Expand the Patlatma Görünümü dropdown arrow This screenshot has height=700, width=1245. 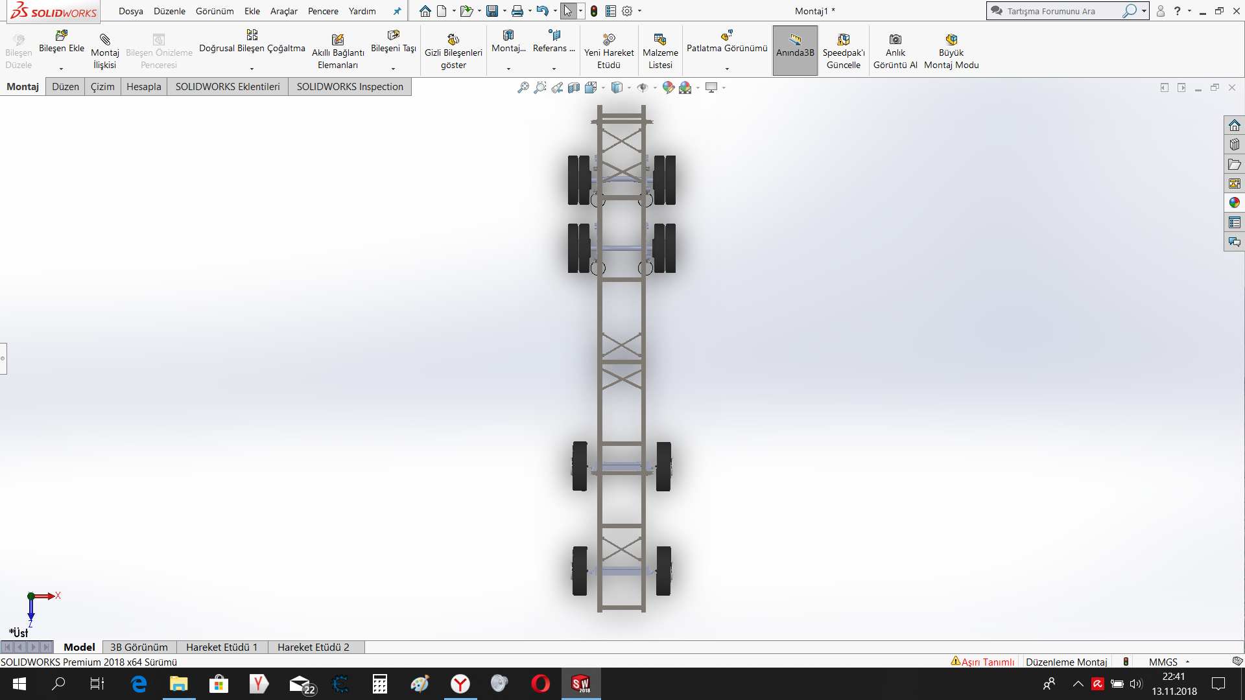click(x=727, y=69)
